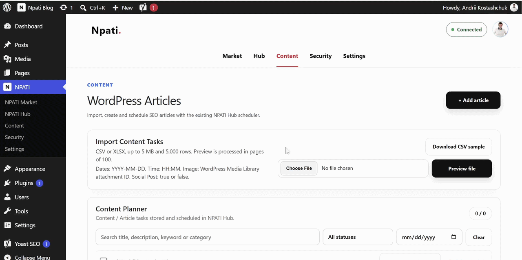The width and height of the screenshot is (522, 260).
Task: Open the All statuses dropdown
Action: 358,237
